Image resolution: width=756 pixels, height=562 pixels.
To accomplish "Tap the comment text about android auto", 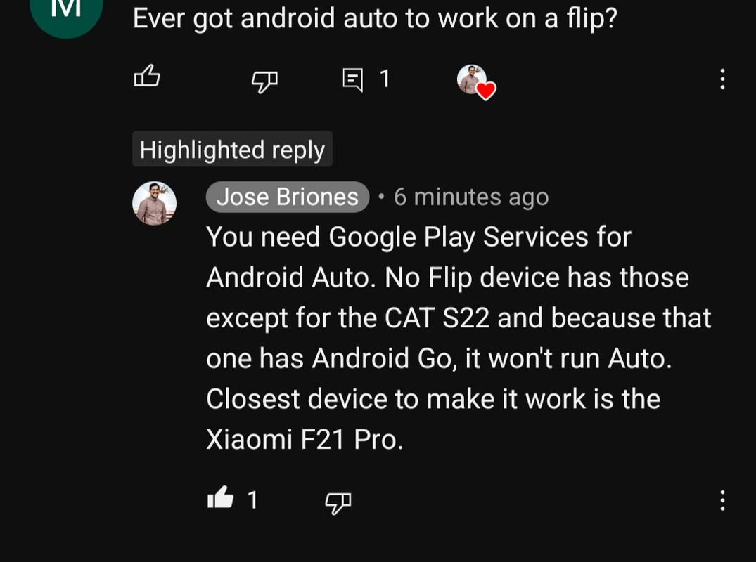I will (x=375, y=18).
